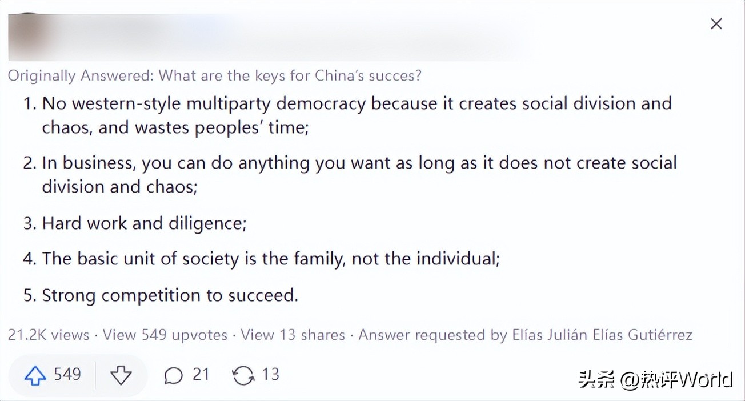Viewport: 745px width, 401px height.
Task: Click the "21.2K views" stat
Action: pyautogui.click(x=49, y=335)
